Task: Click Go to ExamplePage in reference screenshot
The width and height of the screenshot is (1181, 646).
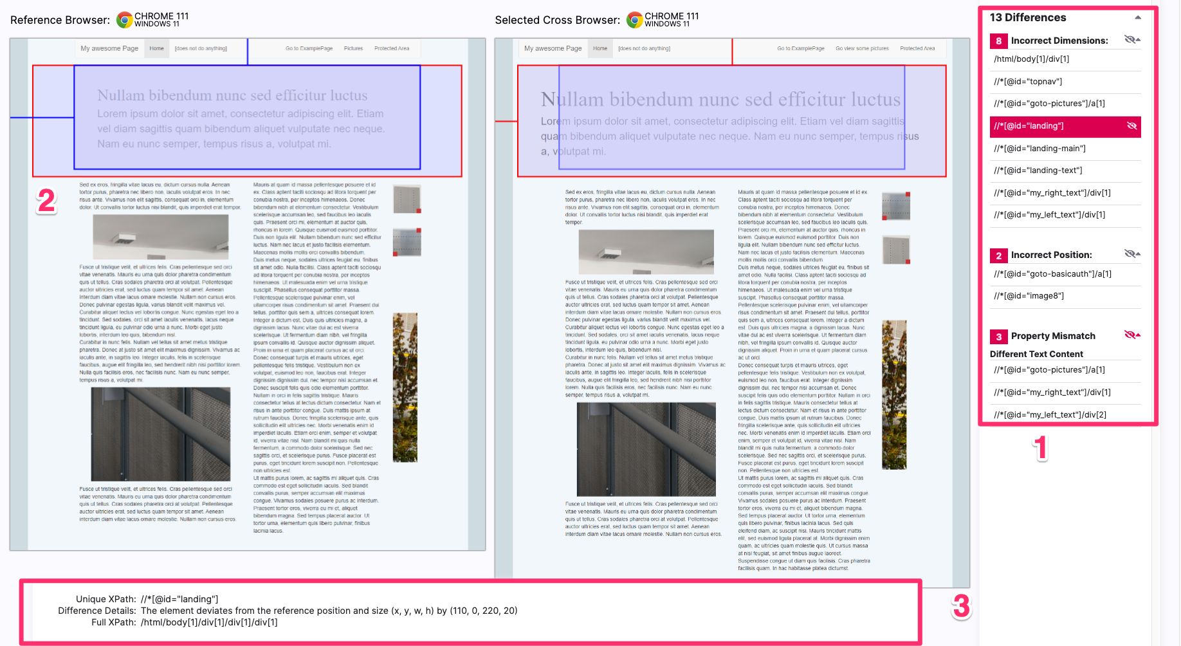Action: point(309,48)
